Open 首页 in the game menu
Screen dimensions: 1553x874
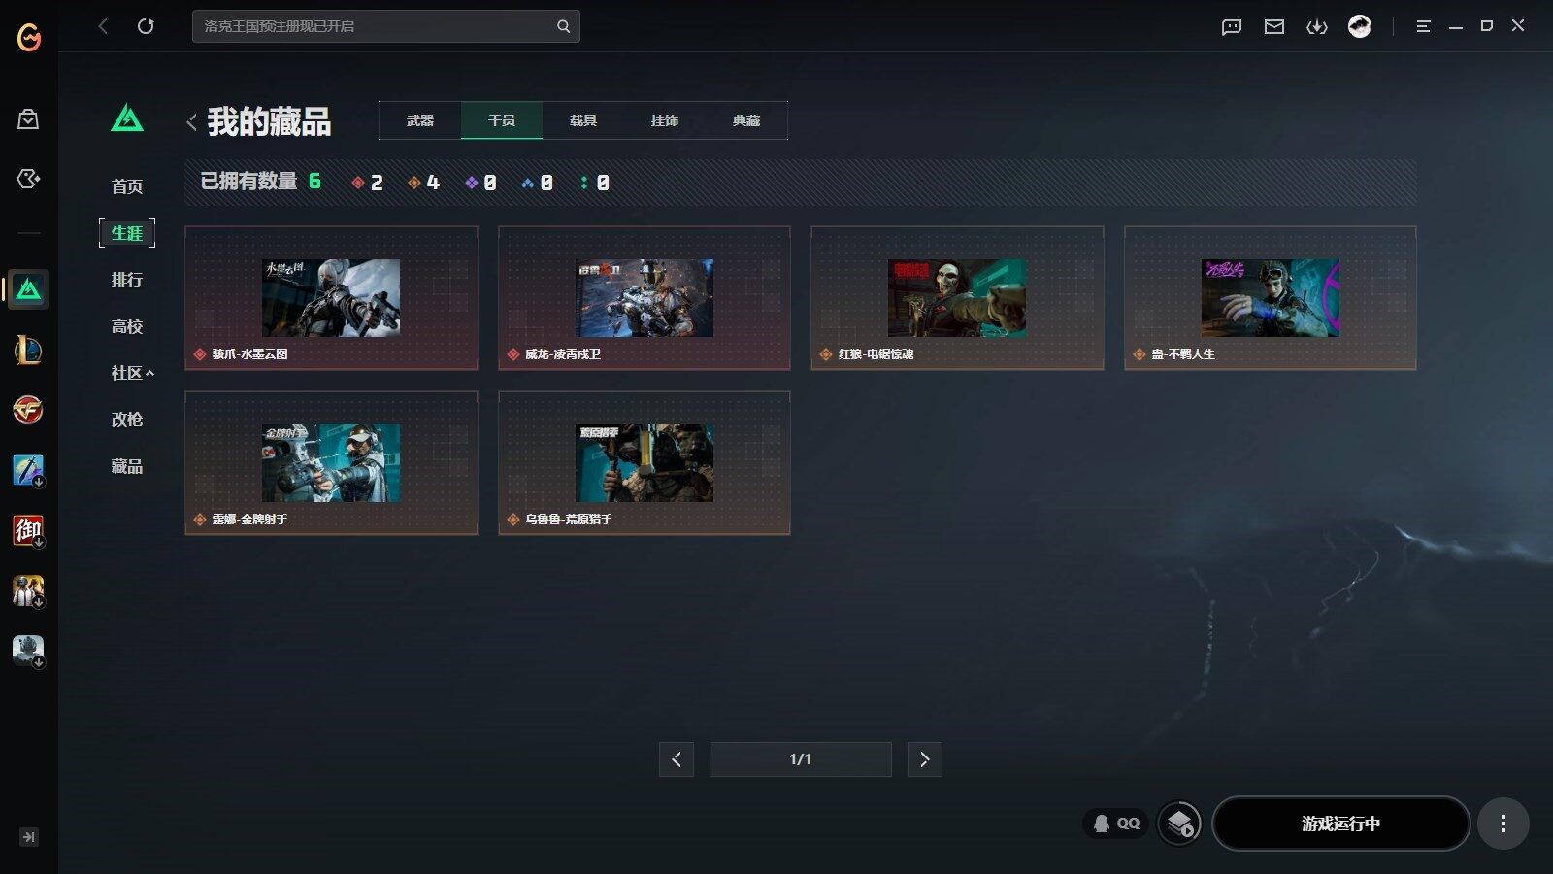point(127,186)
